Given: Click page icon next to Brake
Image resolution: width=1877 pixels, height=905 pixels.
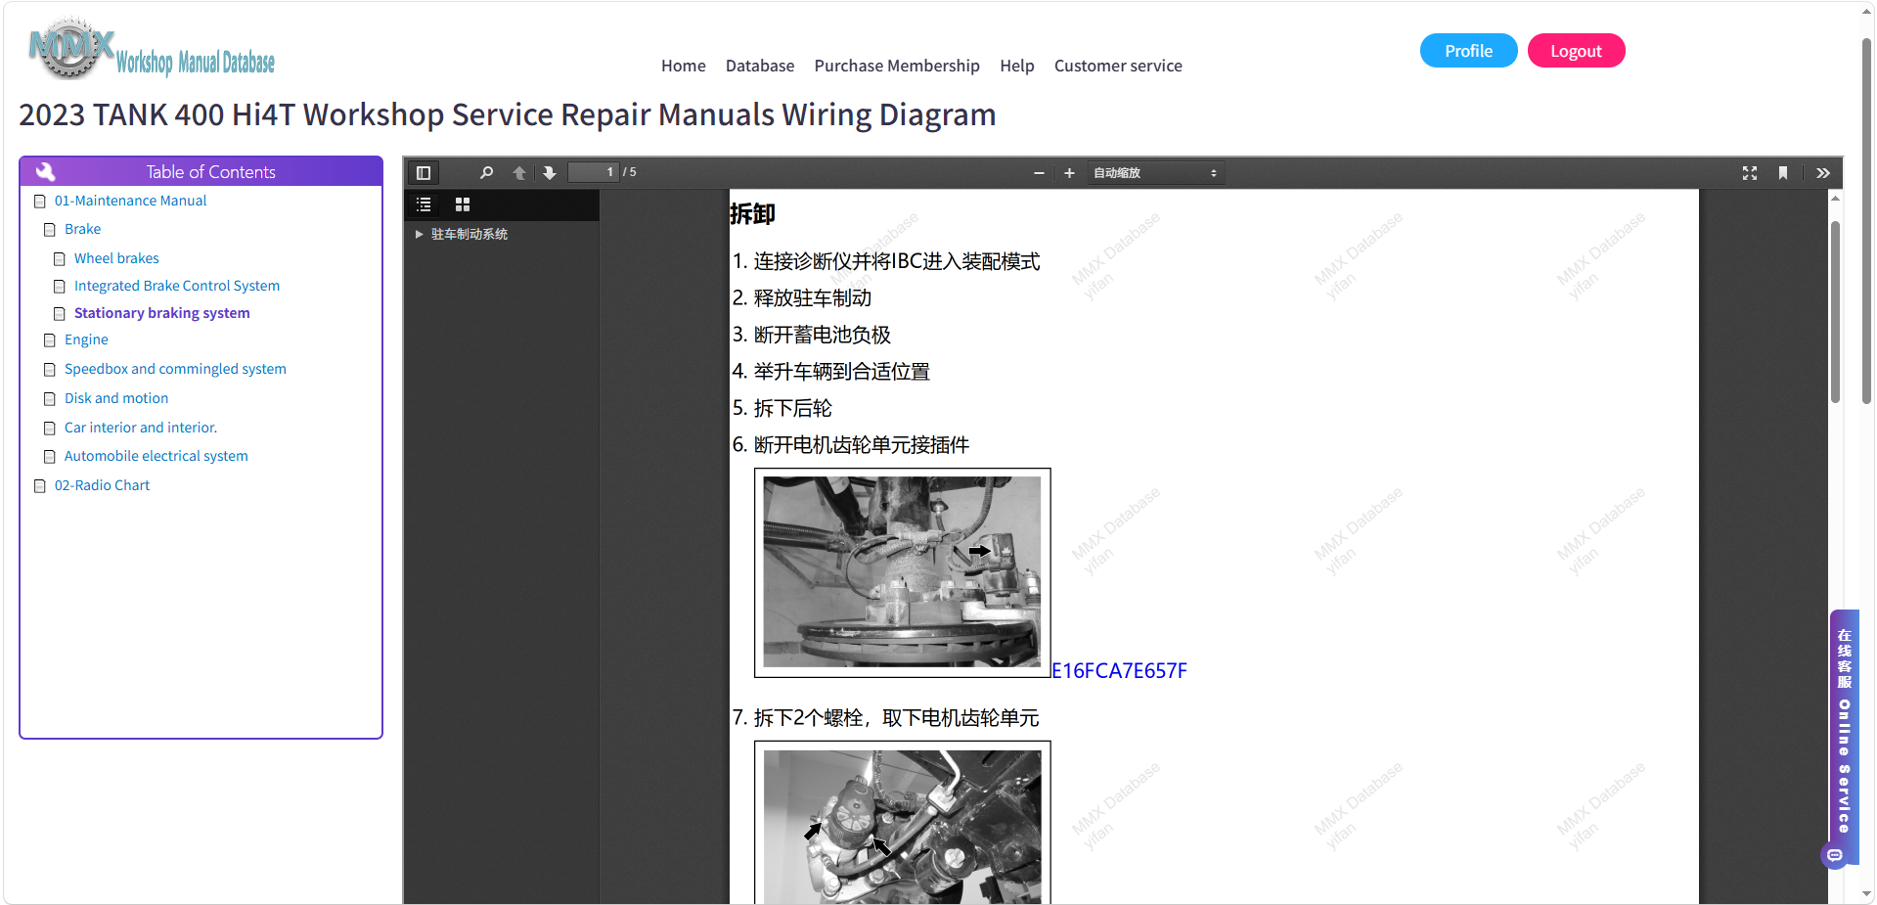Looking at the screenshot, I should coord(50,230).
